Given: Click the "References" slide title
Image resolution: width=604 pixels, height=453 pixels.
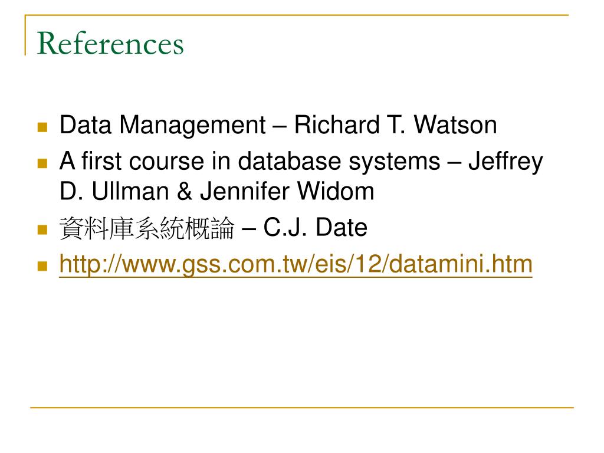Looking at the screenshot, I should 110,44.
